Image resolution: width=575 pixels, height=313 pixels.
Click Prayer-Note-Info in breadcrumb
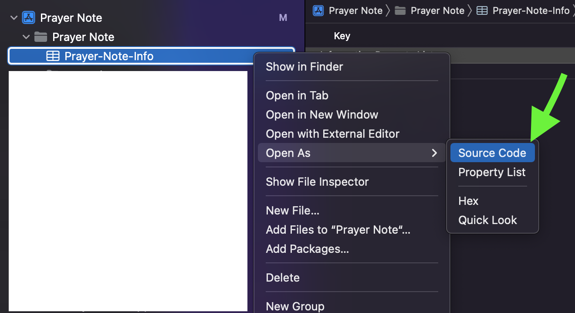tap(531, 10)
